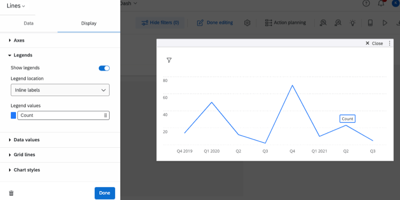Image resolution: width=400 pixels, height=200 pixels.
Task: Click the lightbulb insights icon
Action: pos(353,23)
